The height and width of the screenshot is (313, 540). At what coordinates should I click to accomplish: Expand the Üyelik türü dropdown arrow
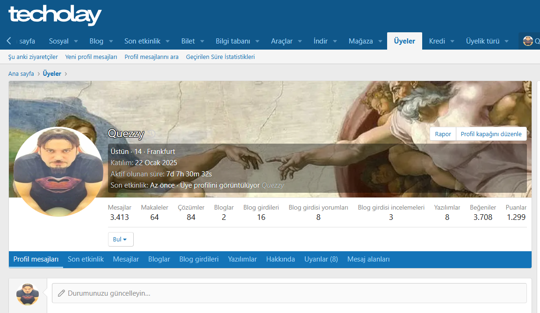507,41
